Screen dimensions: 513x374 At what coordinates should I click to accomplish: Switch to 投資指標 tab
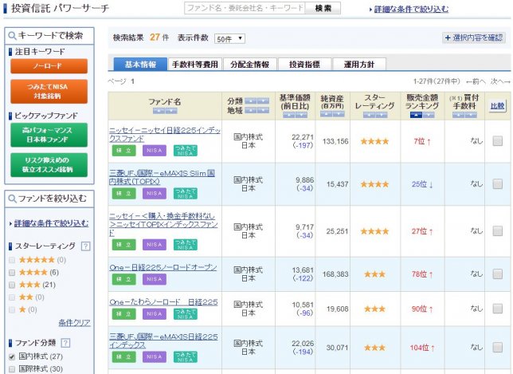click(304, 64)
